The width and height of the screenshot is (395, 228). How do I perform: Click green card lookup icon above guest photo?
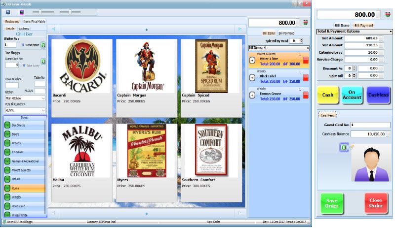click(x=344, y=147)
